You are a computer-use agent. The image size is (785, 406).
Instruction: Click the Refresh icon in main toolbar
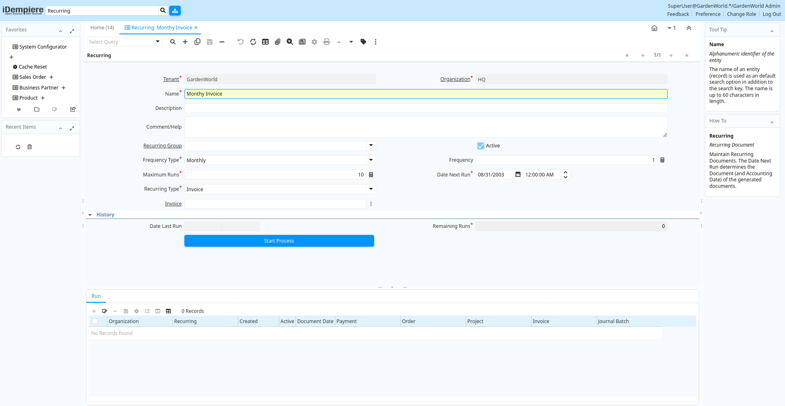tap(253, 42)
